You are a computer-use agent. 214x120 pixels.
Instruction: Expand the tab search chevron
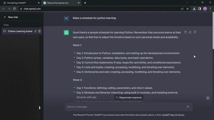187,2
